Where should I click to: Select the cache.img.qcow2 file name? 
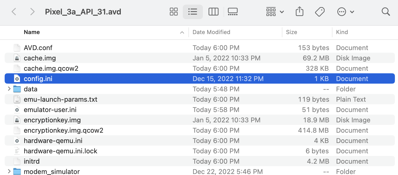tap(51, 68)
